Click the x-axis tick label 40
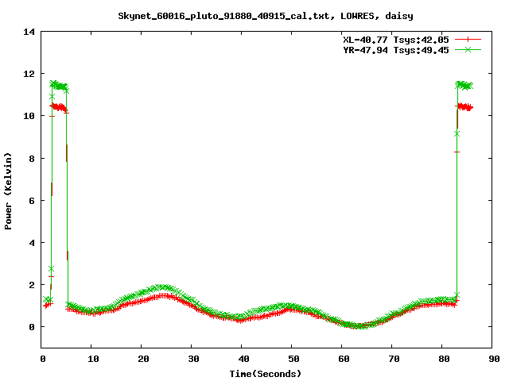The height and width of the screenshot is (381, 509). pyautogui.click(x=243, y=359)
